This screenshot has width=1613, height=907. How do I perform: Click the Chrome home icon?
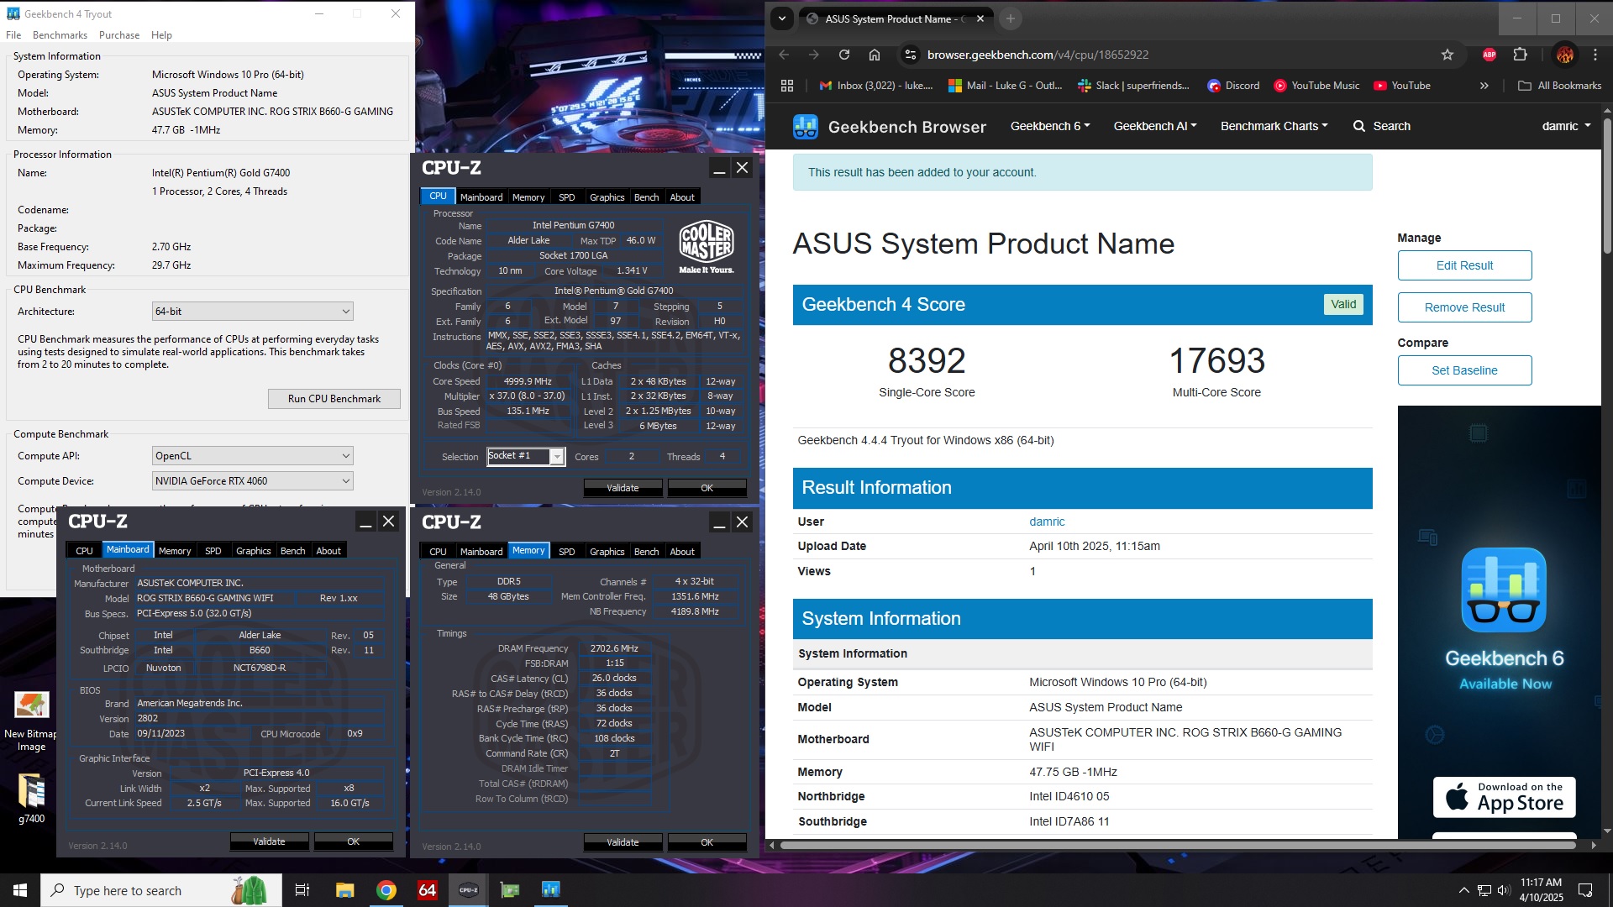point(875,55)
